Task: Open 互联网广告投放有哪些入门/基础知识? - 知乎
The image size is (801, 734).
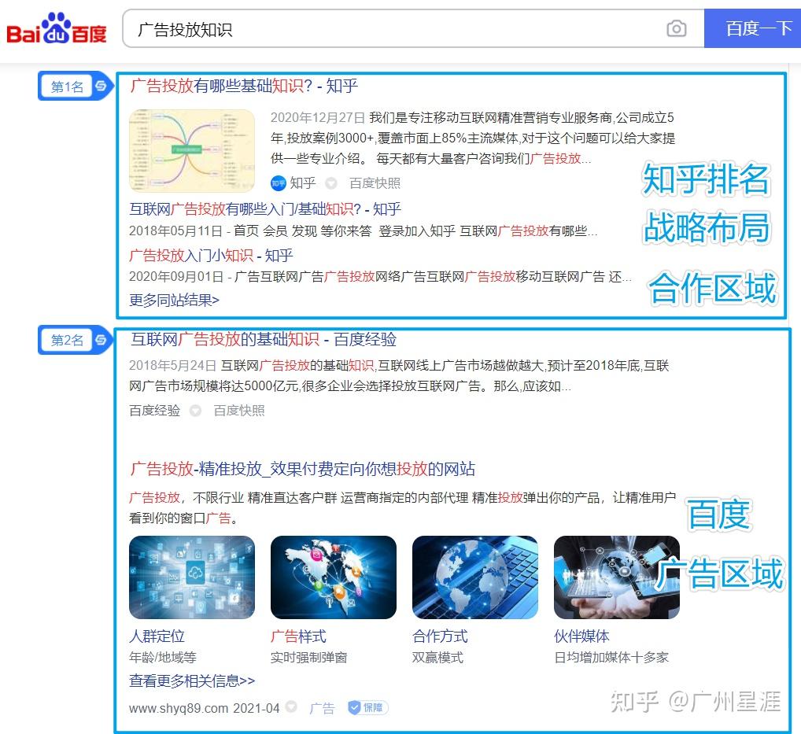Action: pyautogui.click(x=265, y=209)
